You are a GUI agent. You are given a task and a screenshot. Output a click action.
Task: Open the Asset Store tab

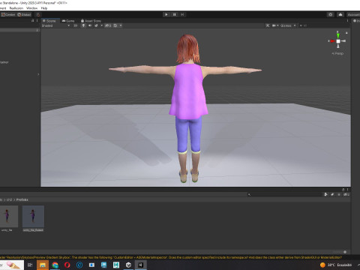coord(91,21)
